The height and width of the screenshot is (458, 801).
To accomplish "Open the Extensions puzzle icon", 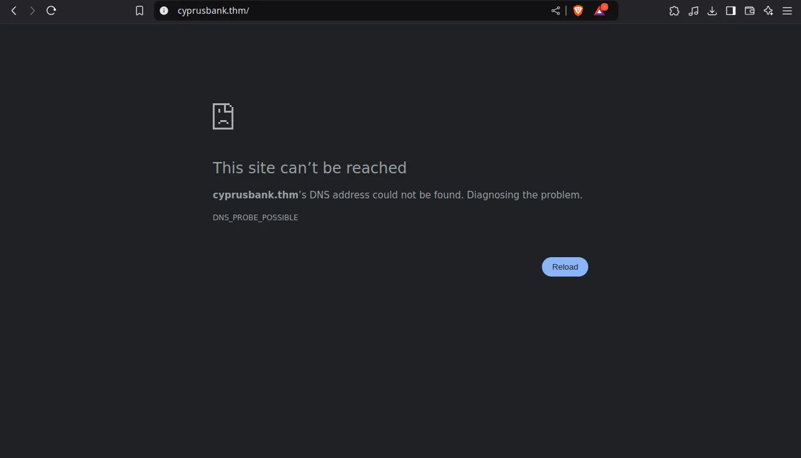I will click(674, 11).
